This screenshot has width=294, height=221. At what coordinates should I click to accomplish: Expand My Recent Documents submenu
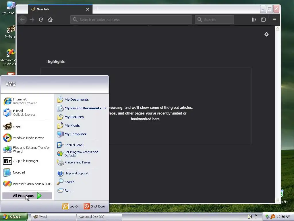coord(82,108)
